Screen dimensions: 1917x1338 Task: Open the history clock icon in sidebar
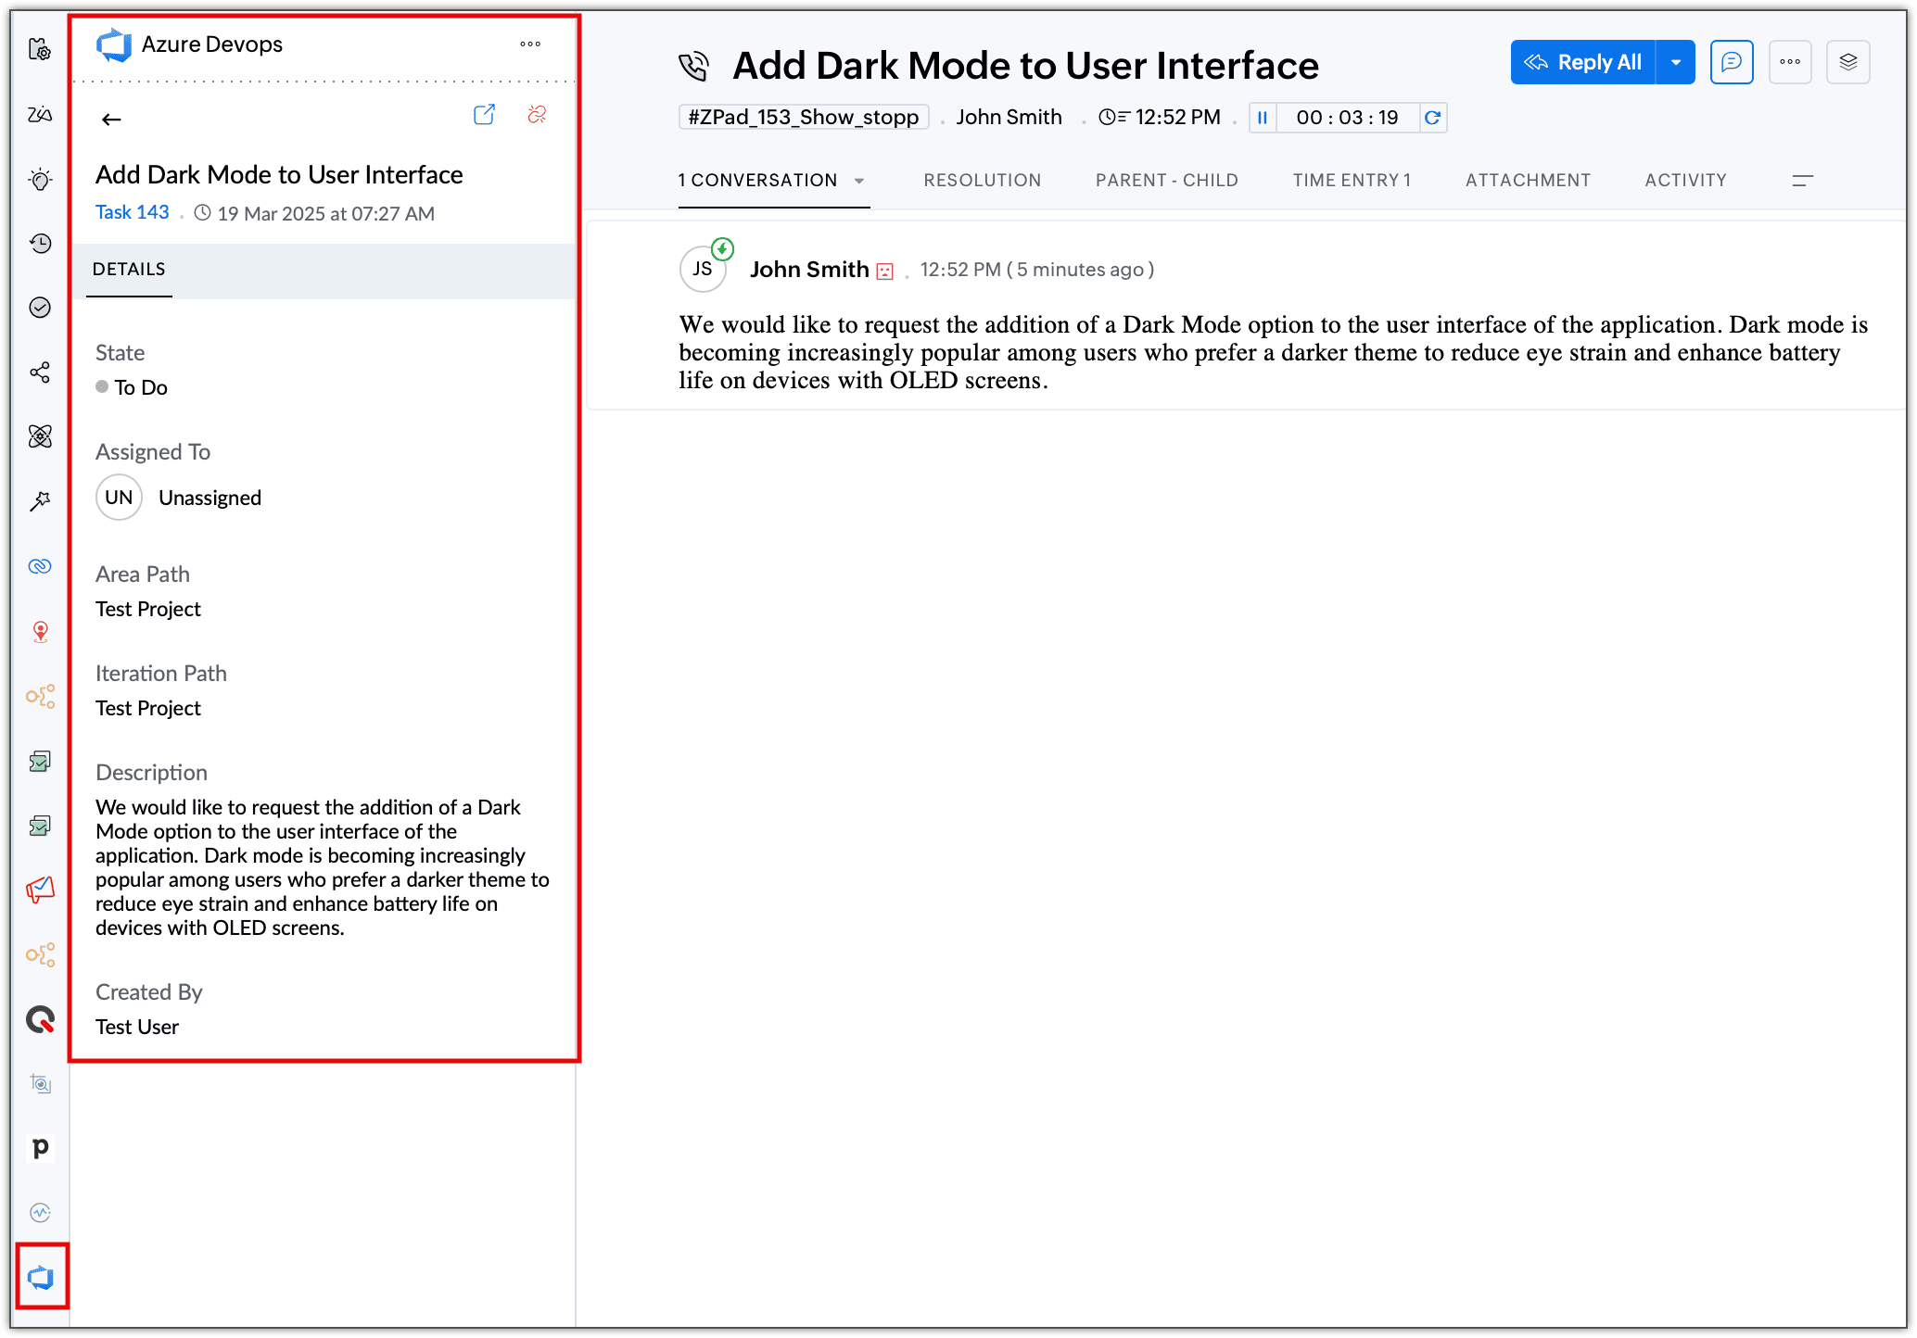coord(40,244)
